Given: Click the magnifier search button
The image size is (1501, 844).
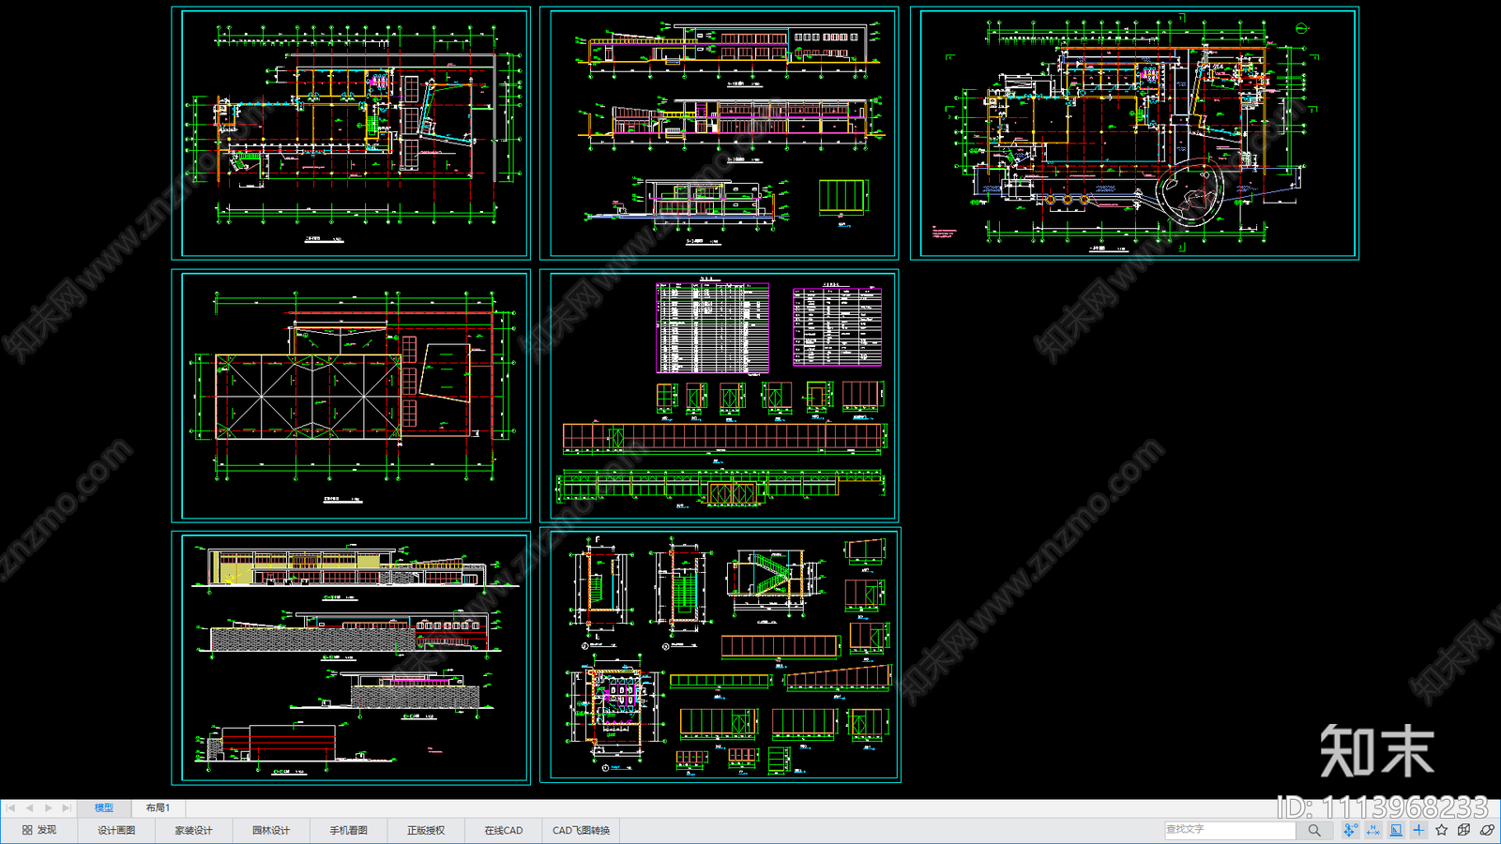Looking at the screenshot, I should click(x=1314, y=830).
